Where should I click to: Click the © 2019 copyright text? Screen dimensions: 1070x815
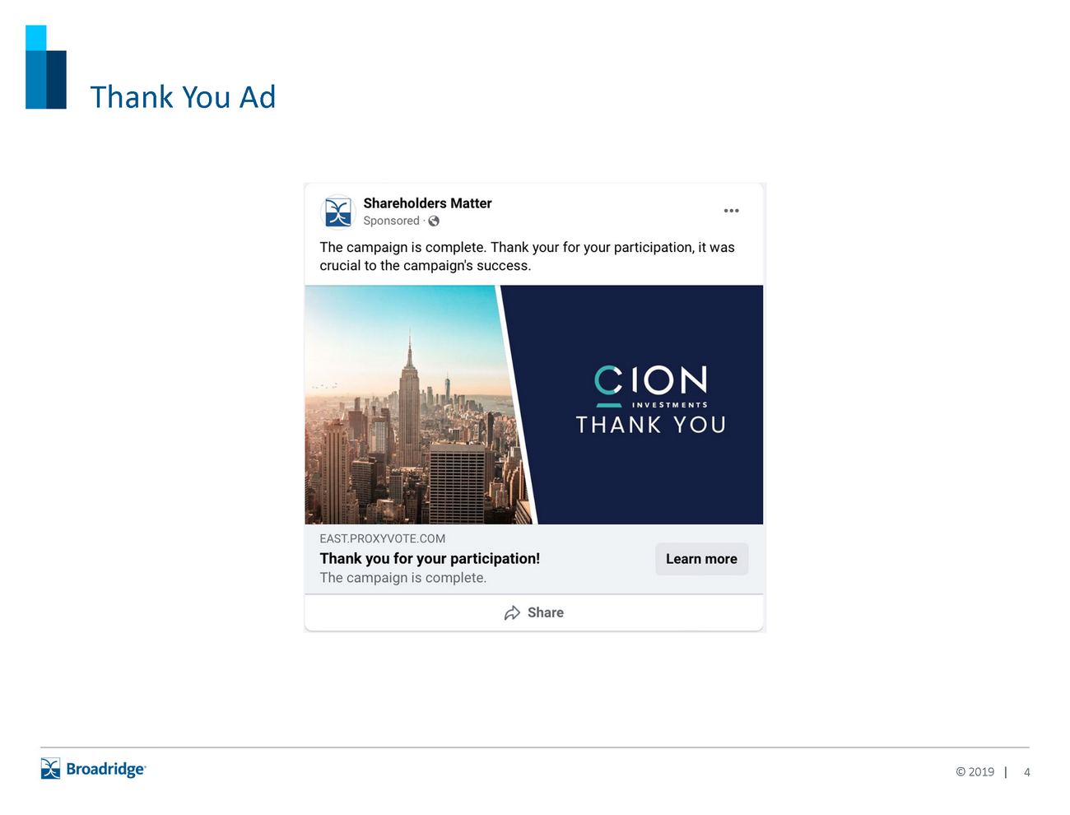(975, 772)
